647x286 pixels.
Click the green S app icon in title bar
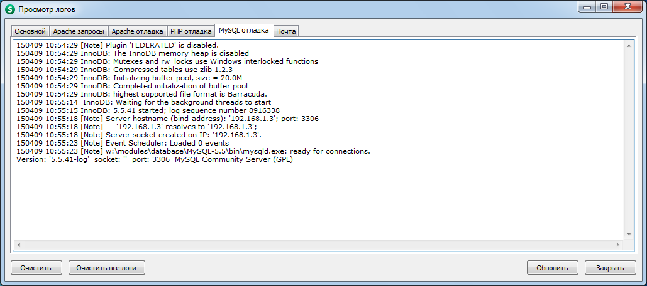coord(10,9)
